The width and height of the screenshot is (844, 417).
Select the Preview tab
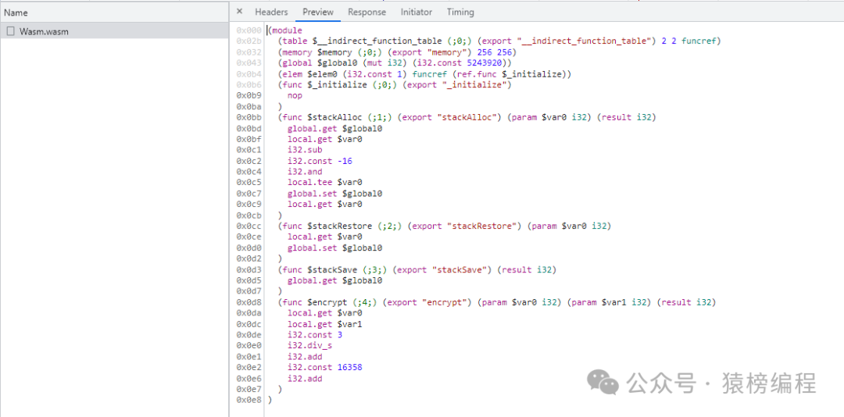click(318, 12)
